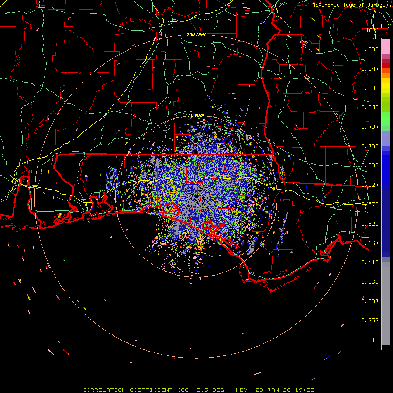Select the 0.947 legend value
The width and height of the screenshot is (393, 393).
(370, 69)
